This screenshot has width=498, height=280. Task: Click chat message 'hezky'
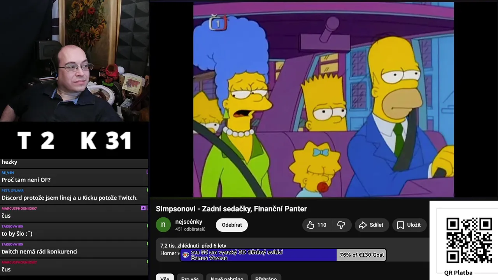9,162
